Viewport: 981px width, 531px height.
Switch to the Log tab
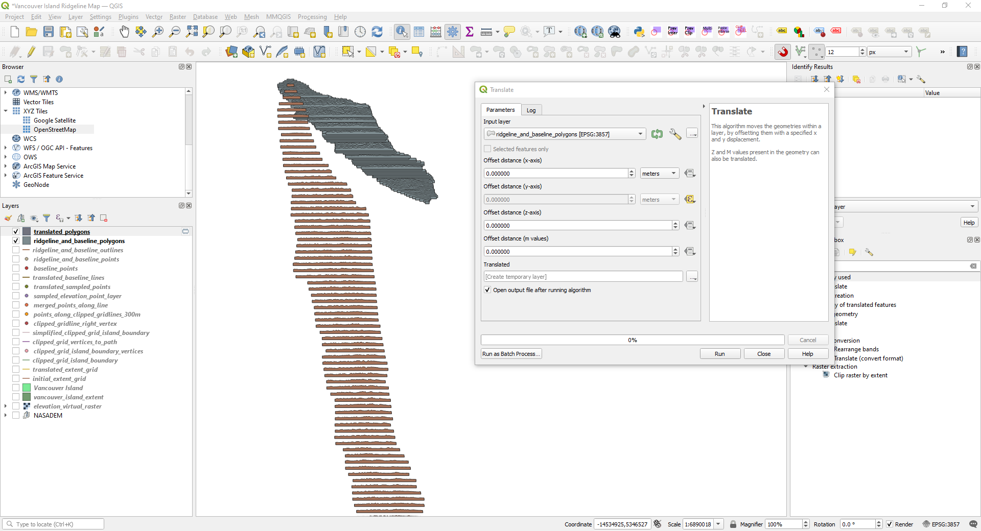point(531,110)
